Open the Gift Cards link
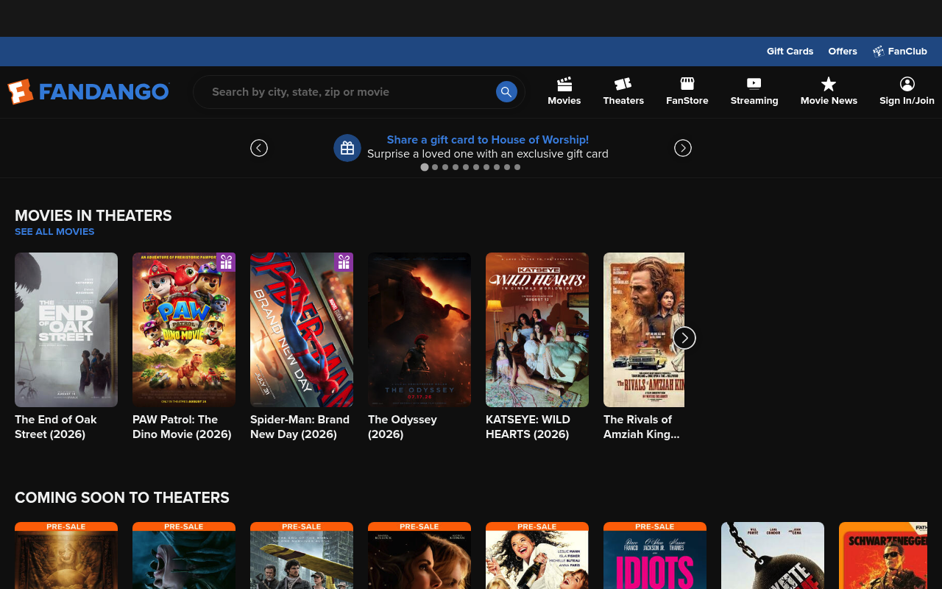942x589 pixels. [790, 52]
